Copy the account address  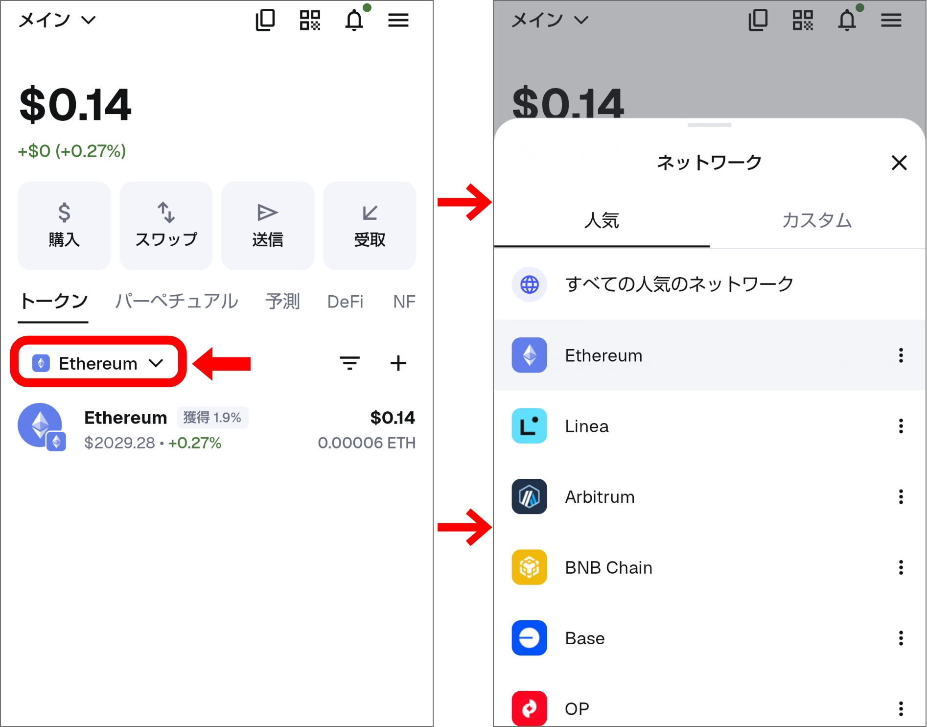(x=265, y=20)
